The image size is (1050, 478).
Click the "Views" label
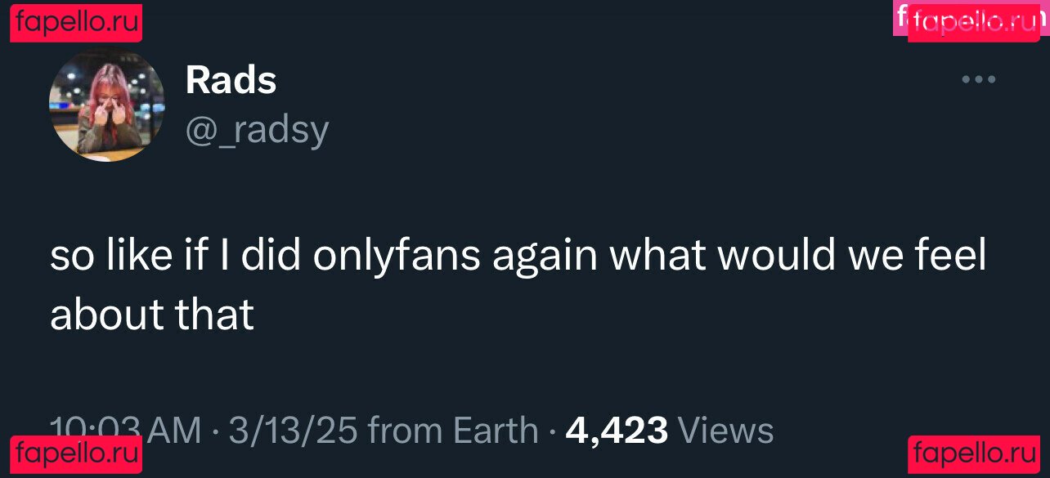pos(725,431)
